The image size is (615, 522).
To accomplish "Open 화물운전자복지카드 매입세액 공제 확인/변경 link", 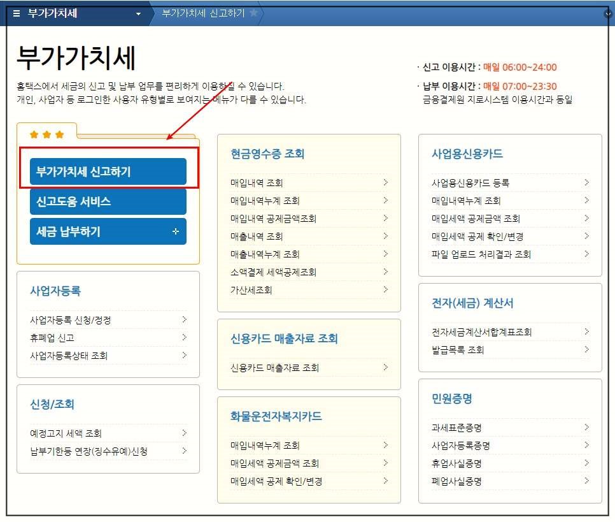I will pyautogui.click(x=276, y=481).
